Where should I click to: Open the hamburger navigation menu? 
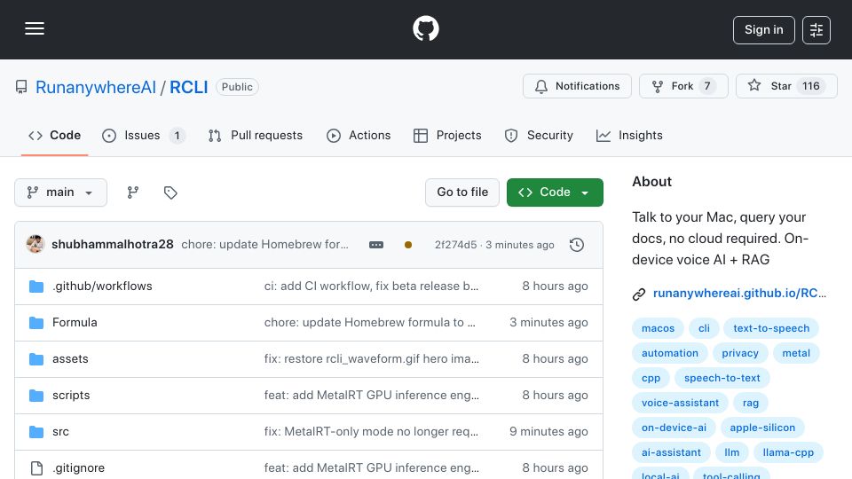(35, 28)
